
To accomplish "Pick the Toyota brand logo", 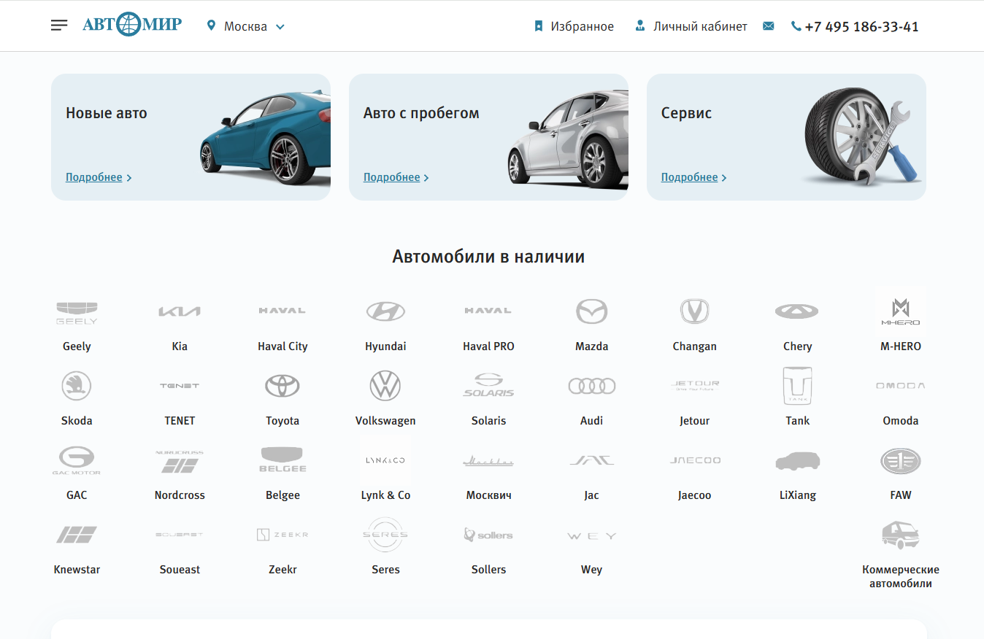I will click(x=282, y=386).
